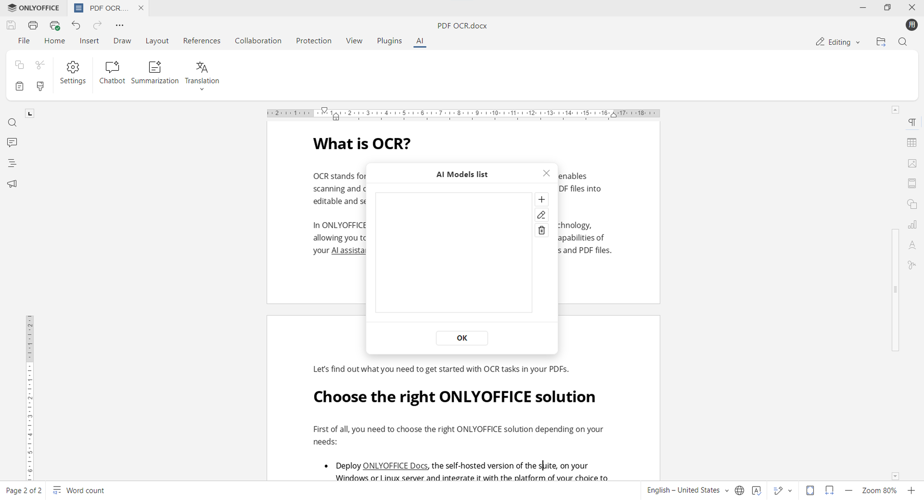
Task: Open the Find sidebar search icon
Action: pos(13,123)
